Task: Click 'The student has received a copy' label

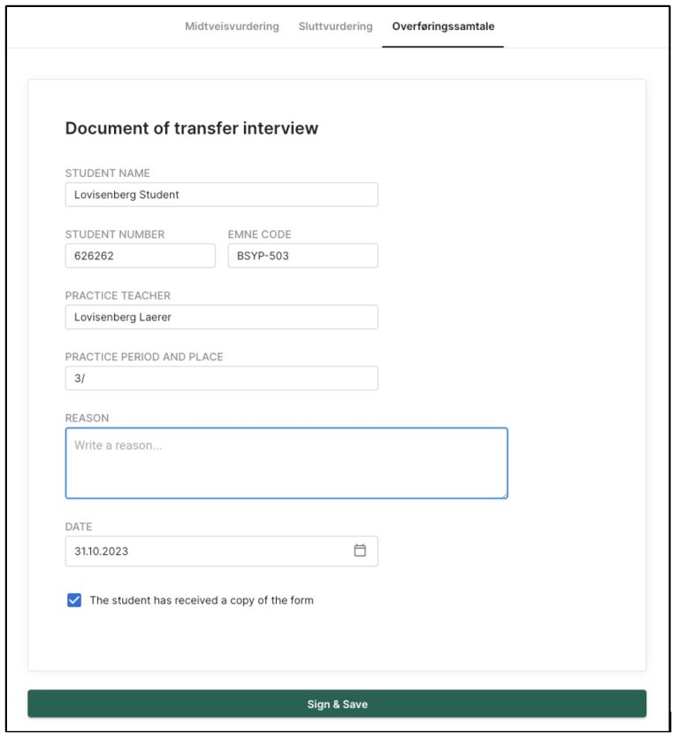Action: (x=202, y=600)
